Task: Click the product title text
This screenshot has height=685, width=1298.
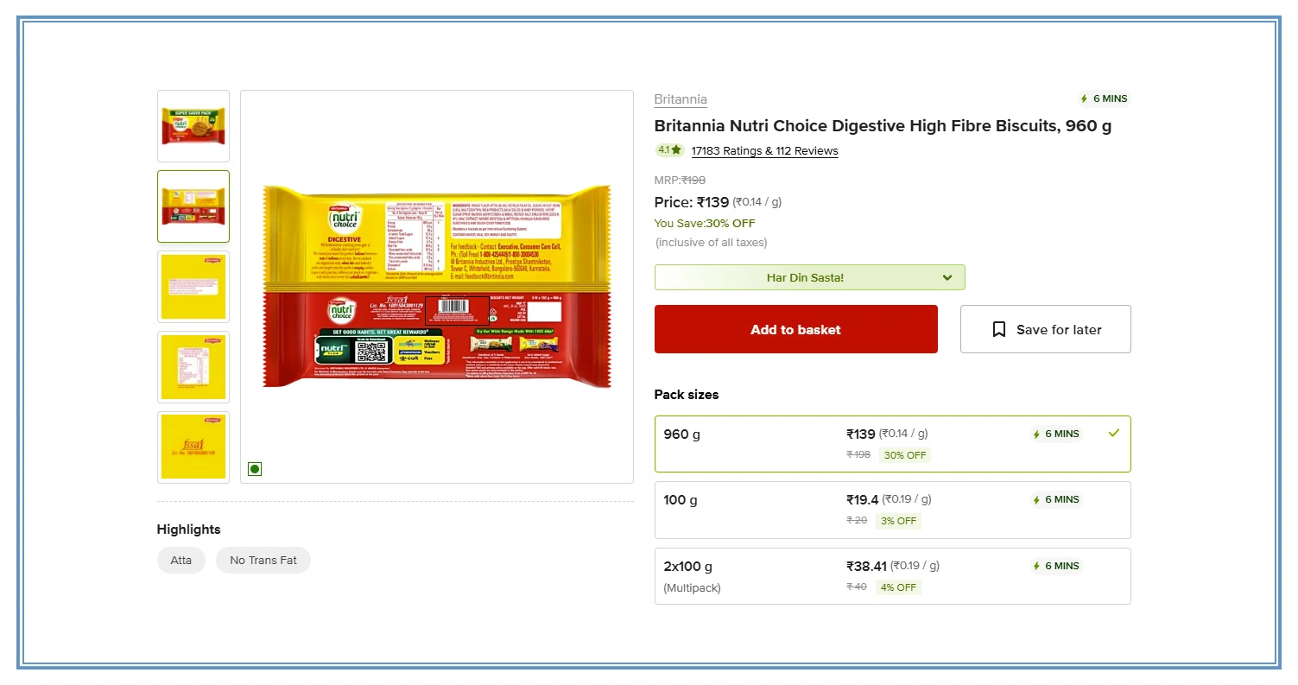Action: 883,125
